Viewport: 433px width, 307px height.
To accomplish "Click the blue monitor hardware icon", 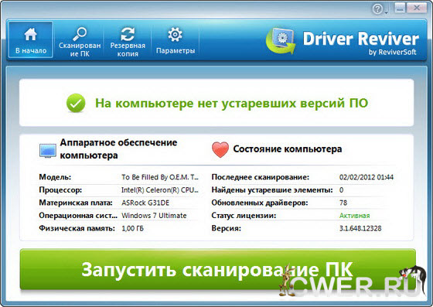I will click(48, 151).
